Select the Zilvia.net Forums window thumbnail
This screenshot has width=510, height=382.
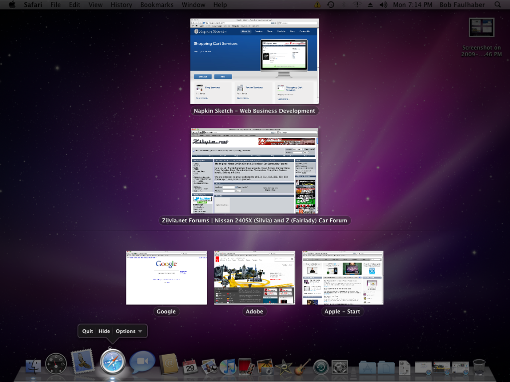(255, 171)
